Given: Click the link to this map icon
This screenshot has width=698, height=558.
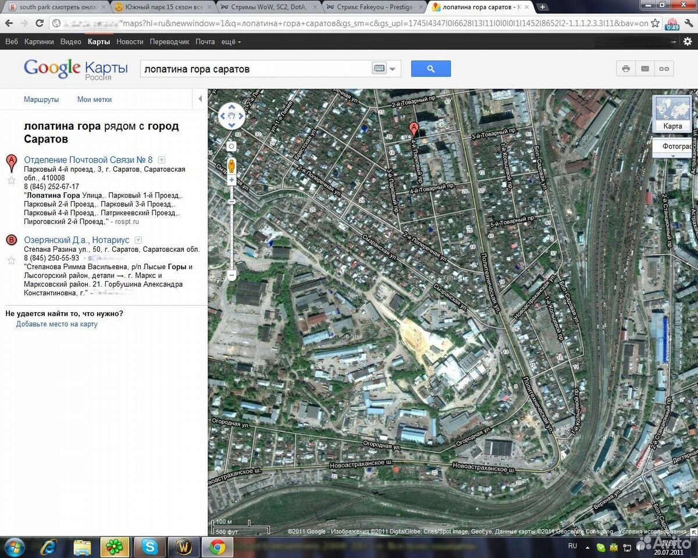Looking at the screenshot, I should 664,69.
